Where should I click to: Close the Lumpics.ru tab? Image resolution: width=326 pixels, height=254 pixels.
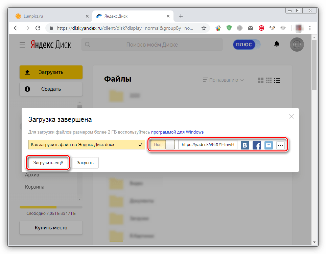(87, 16)
